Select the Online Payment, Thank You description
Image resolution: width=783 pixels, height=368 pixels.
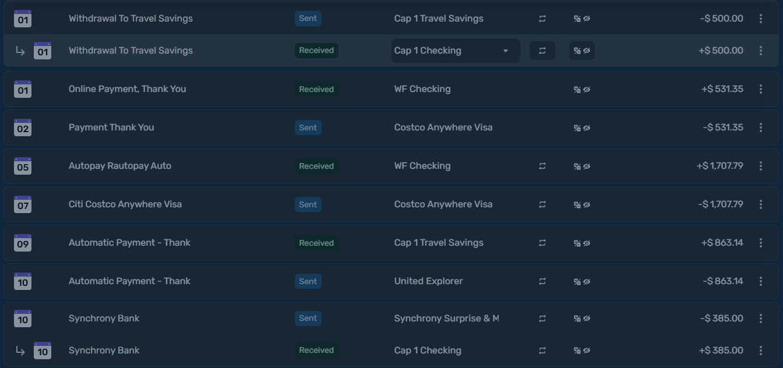pyautogui.click(x=128, y=89)
